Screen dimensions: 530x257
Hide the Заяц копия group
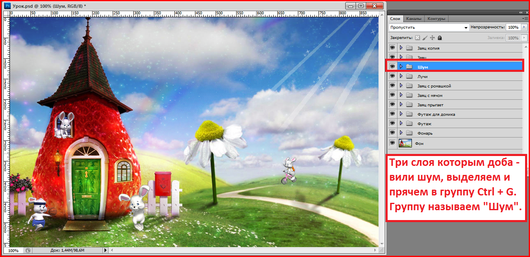[392, 48]
